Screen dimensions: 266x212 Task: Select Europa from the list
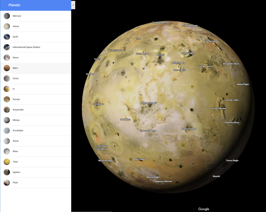(16, 99)
